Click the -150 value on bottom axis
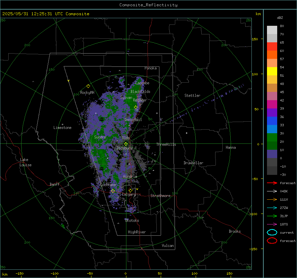The height and width of the screenshot is (278, 297). pos(19,273)
